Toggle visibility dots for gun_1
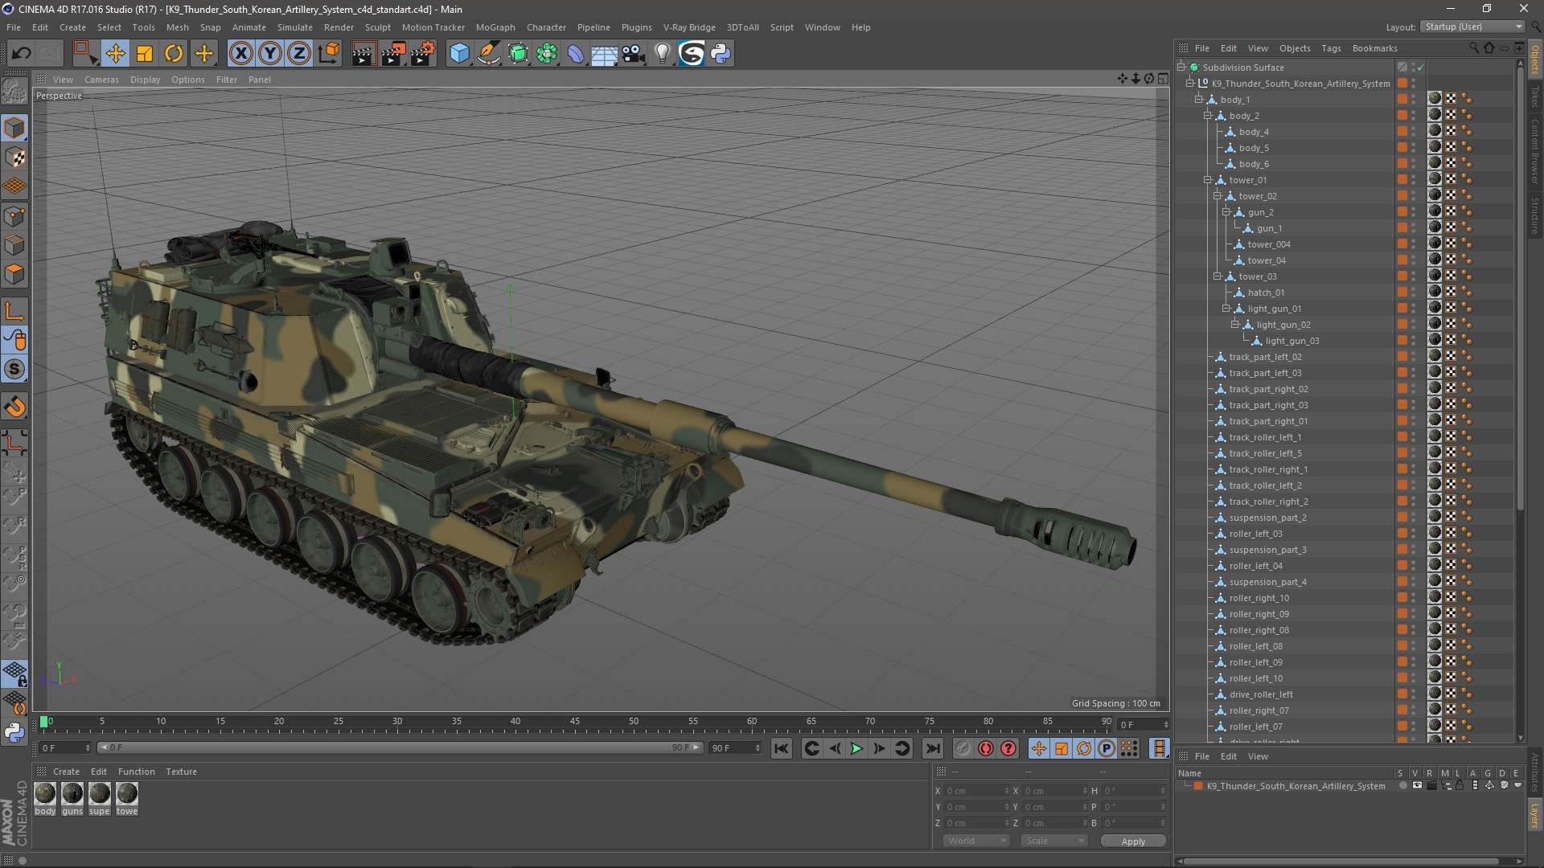 click(1414, 228)
